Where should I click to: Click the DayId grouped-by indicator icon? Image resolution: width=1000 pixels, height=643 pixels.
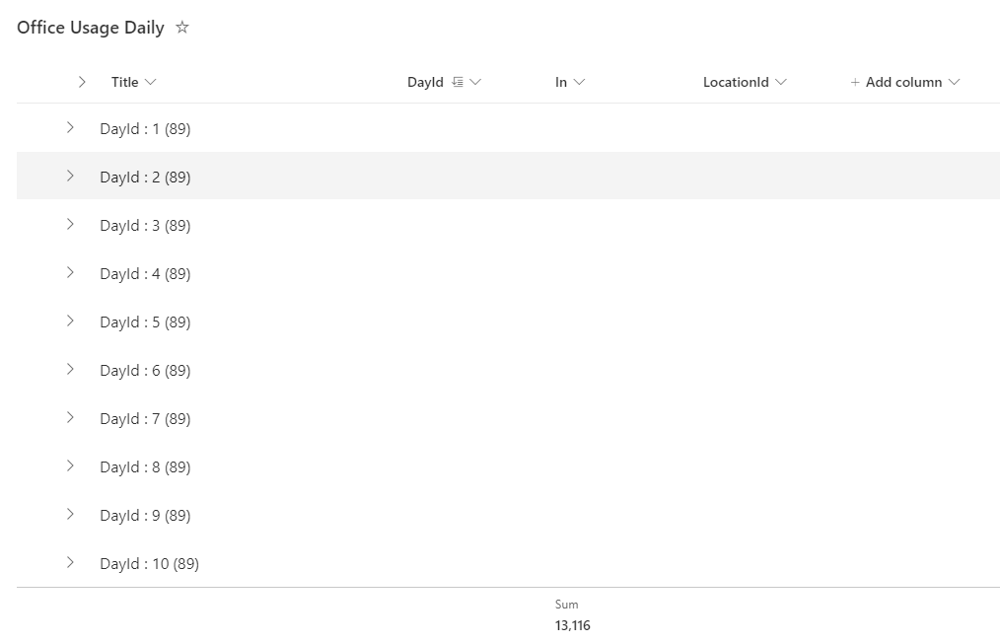click(458, 83)
